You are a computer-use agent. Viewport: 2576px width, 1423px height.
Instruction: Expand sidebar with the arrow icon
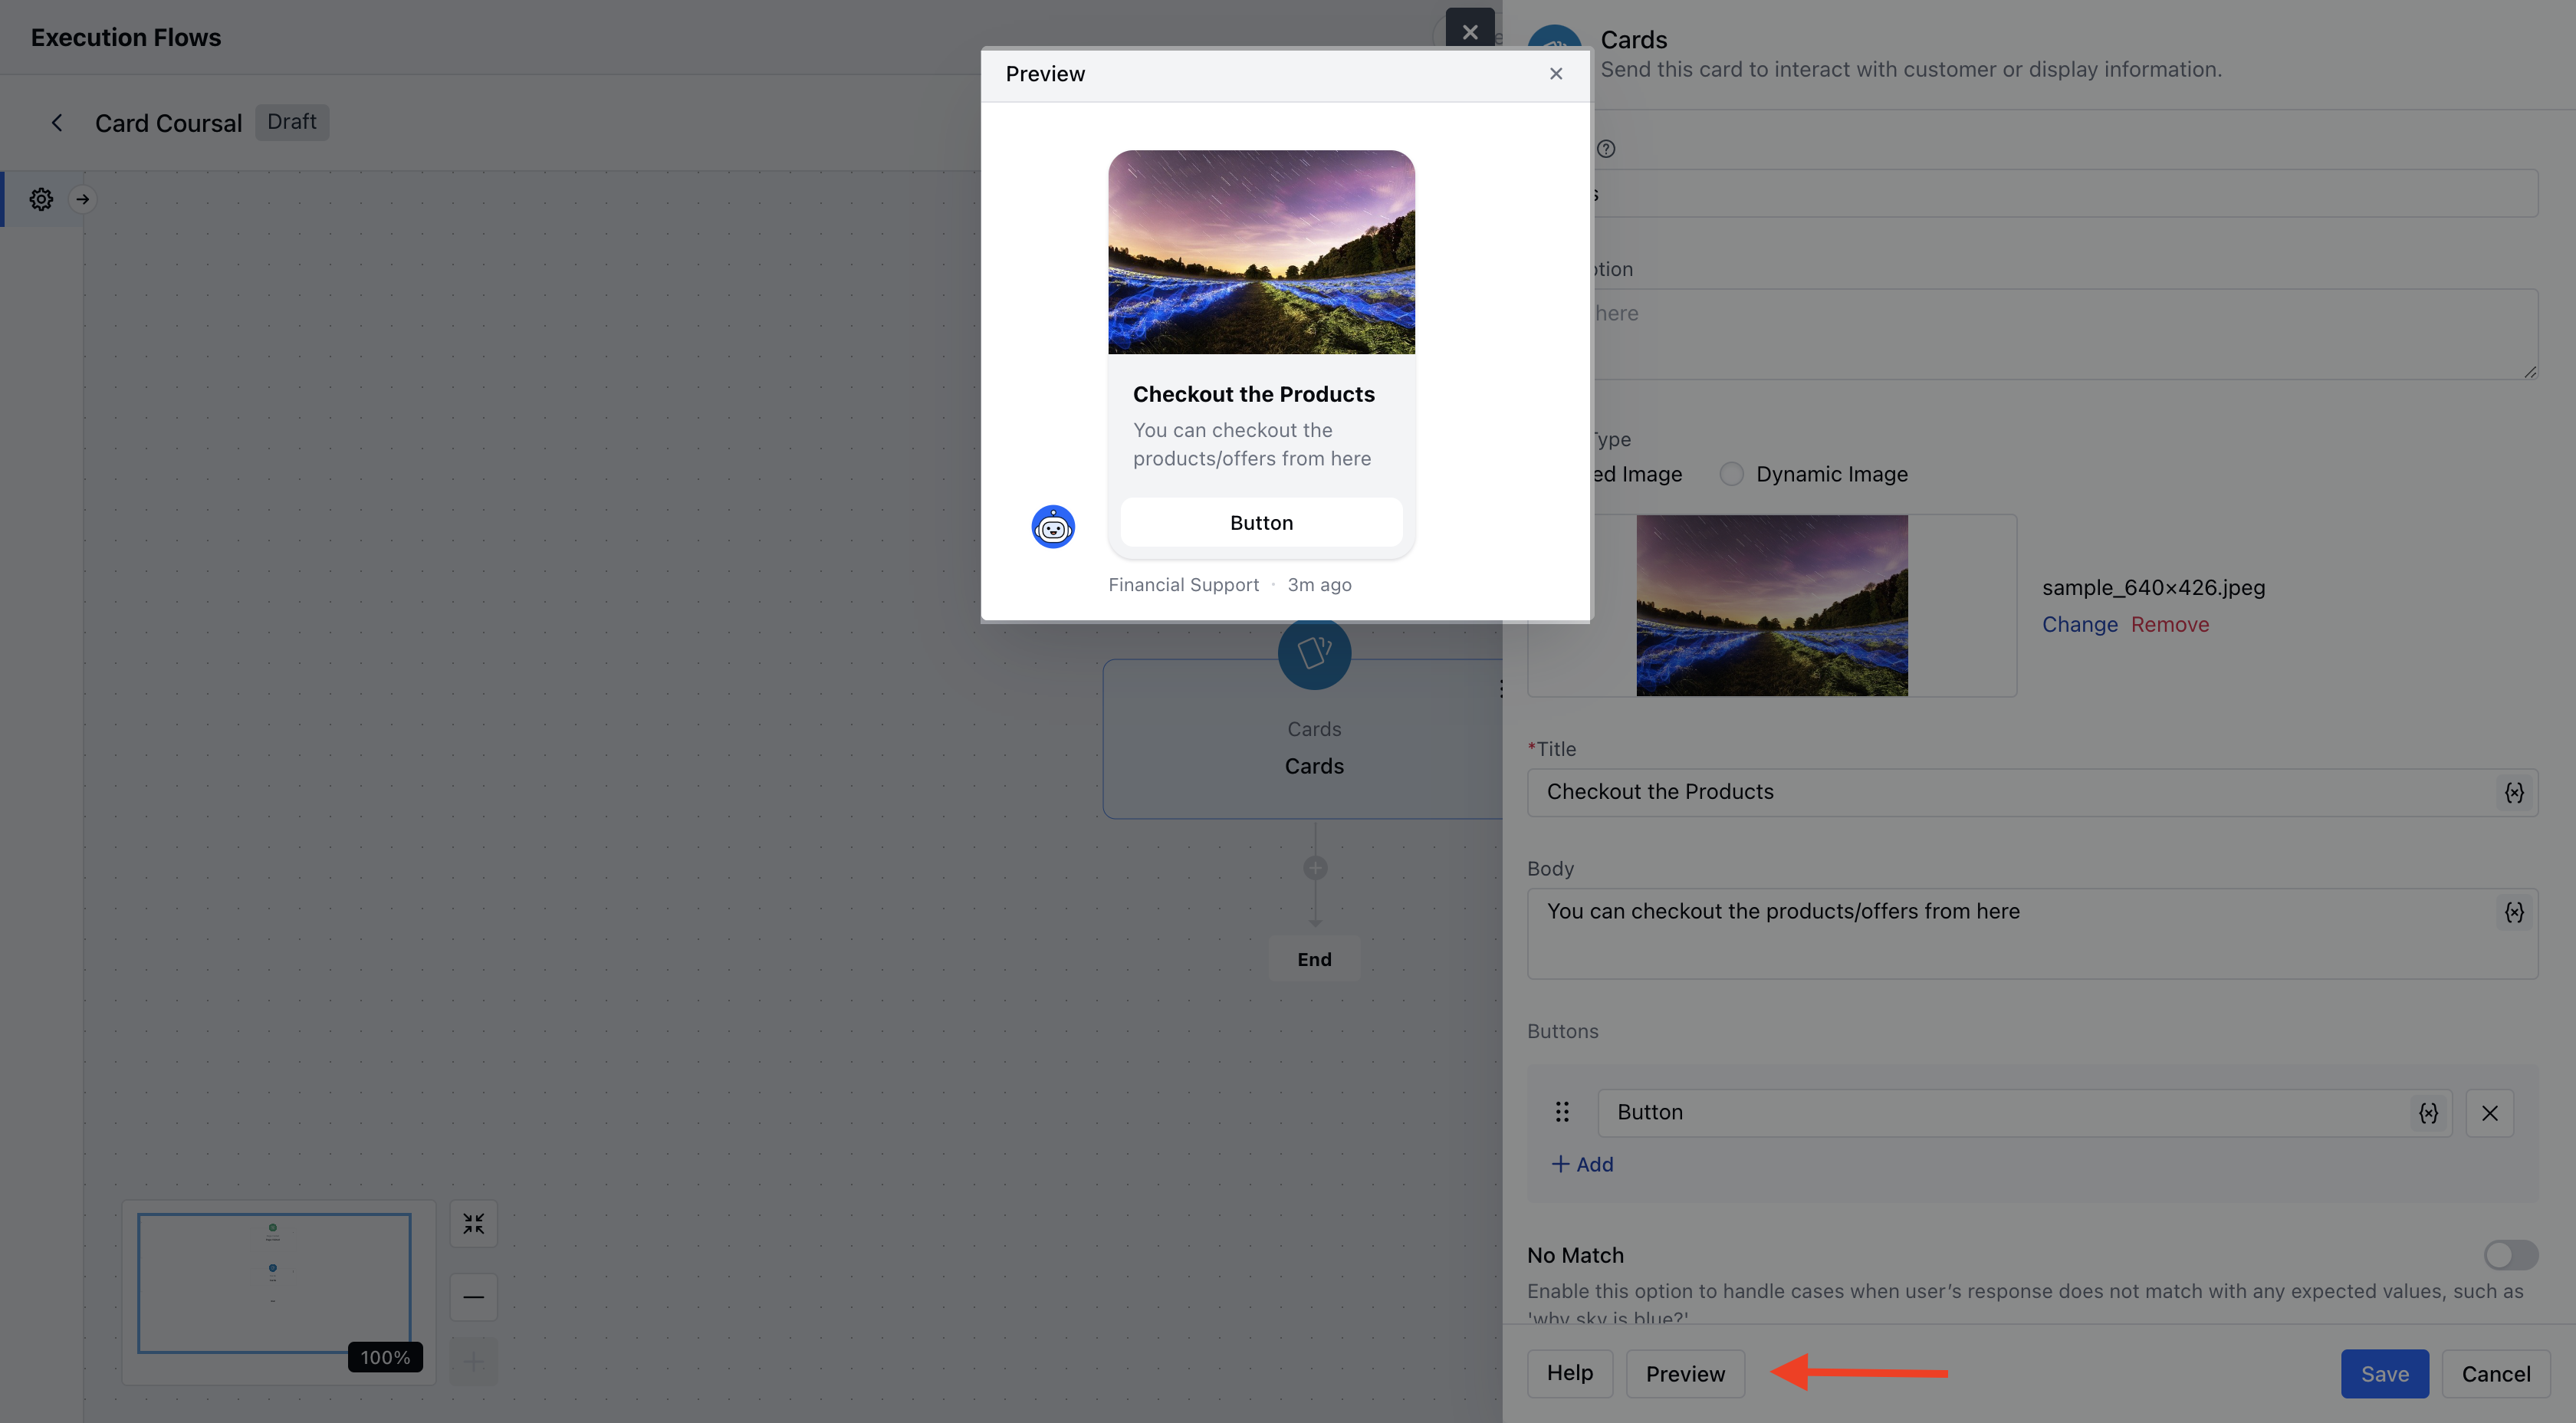(x=83, y=199)
